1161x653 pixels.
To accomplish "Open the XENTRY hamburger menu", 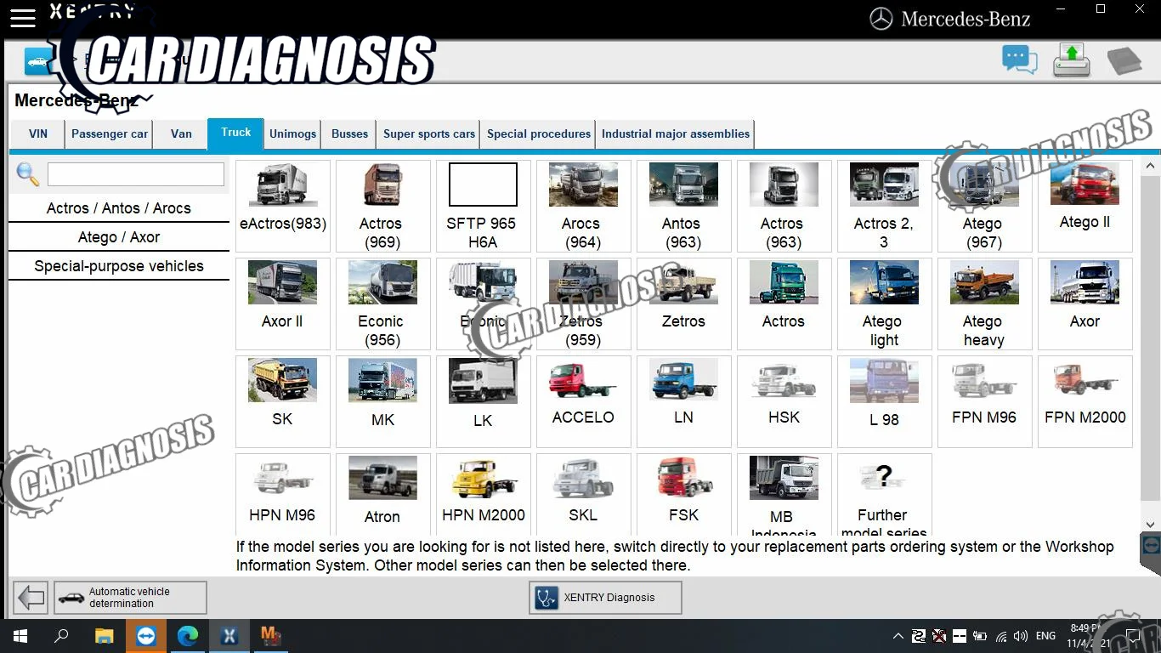I will tap(22, 18).
